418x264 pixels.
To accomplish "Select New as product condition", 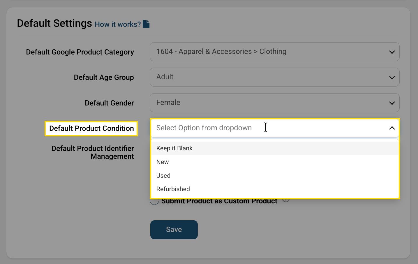I will pos(163,162).
